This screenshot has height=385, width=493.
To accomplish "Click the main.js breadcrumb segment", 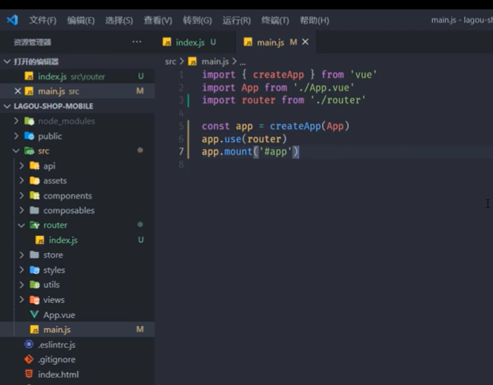I will point(215,61).
